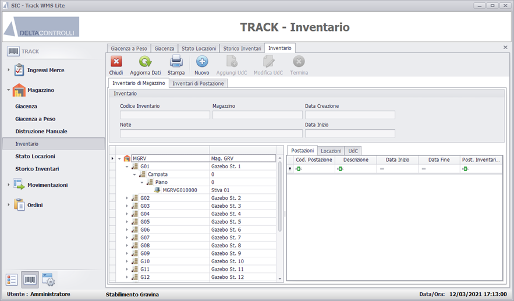Click the Note input field
Image resolution: width=514 pixels, height=301 pixels.
tap(211, 133)
